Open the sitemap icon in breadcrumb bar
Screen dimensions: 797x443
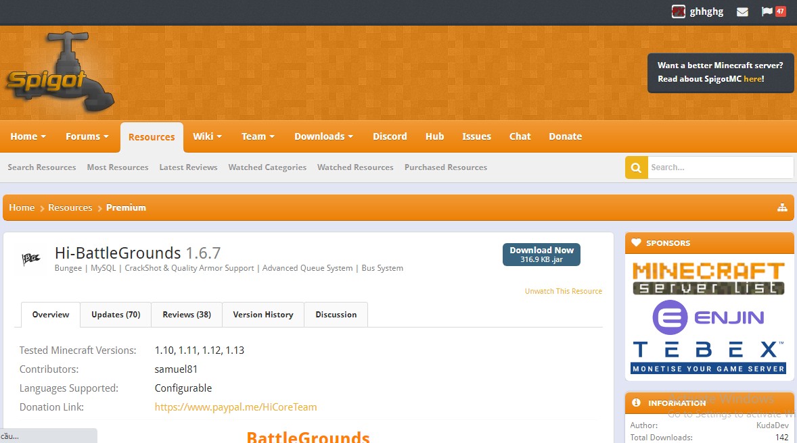pos(782,207)
